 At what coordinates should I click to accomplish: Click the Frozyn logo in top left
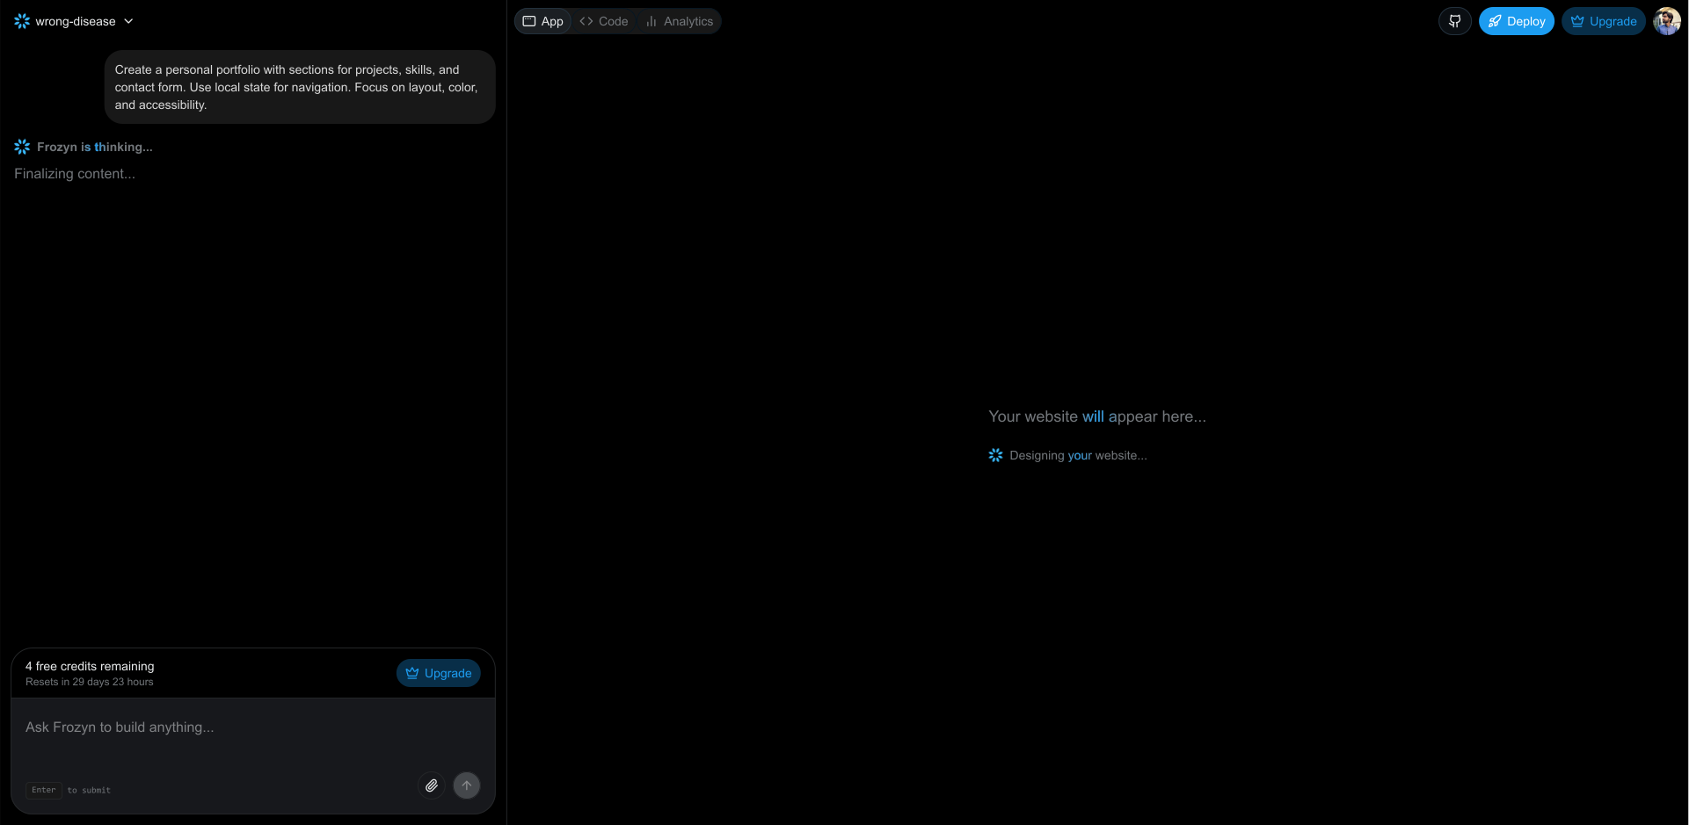tap(21, 20)
